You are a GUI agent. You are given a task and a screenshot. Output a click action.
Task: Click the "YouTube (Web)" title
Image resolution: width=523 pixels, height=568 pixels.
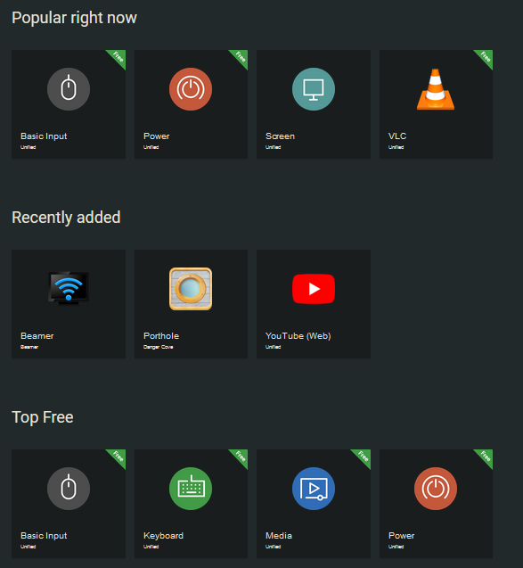[298, 336]
